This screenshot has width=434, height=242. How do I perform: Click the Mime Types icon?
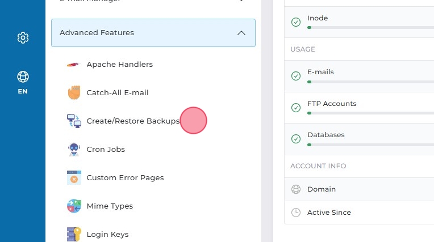click(x=74, y=206)
